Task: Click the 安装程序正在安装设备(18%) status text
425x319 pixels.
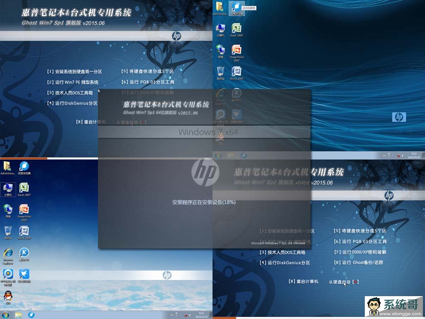Action: pos(204,202)
